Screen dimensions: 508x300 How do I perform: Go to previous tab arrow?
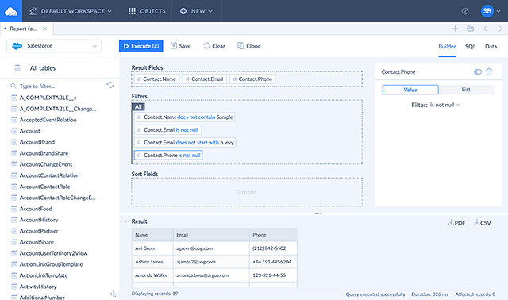[485, 29]
